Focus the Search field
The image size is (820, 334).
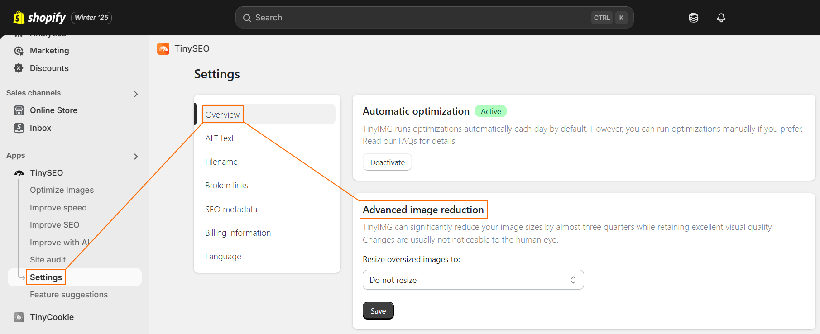tap(434, 18)
